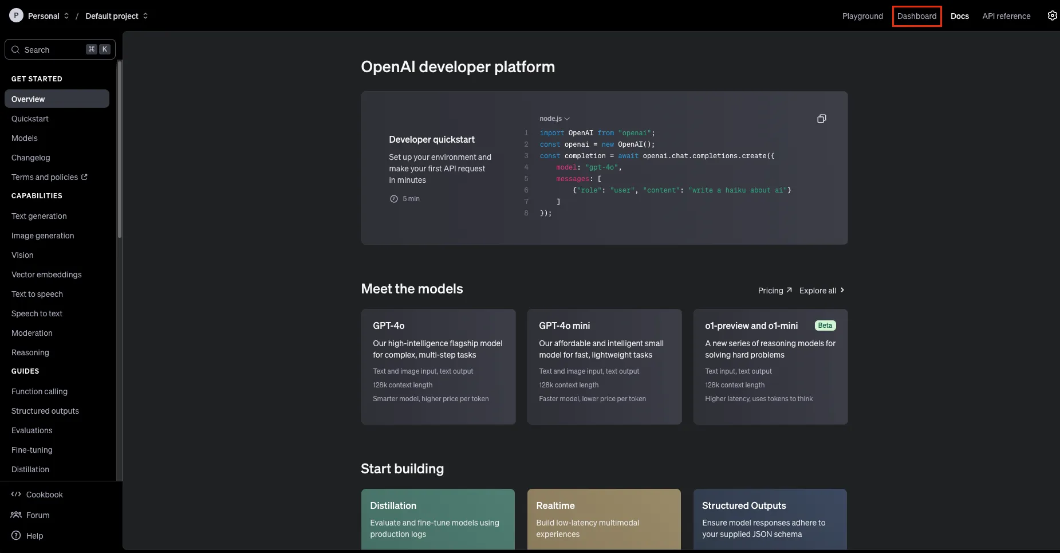
Task: Click the settings gear icon
Action: point(1052,15)
